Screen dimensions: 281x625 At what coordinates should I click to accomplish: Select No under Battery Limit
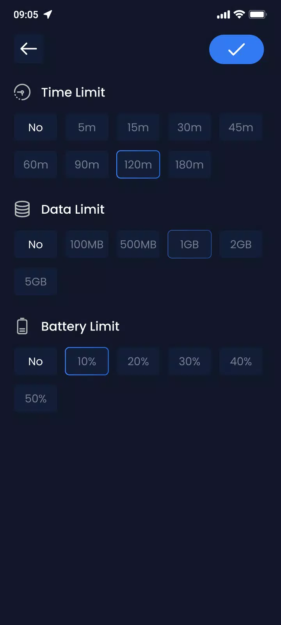tap(36, 361)
